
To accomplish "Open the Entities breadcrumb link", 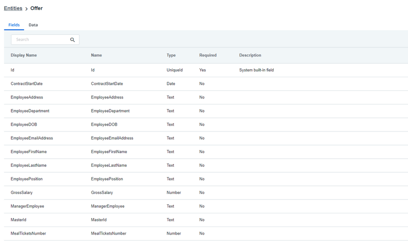I will point(13,8).
